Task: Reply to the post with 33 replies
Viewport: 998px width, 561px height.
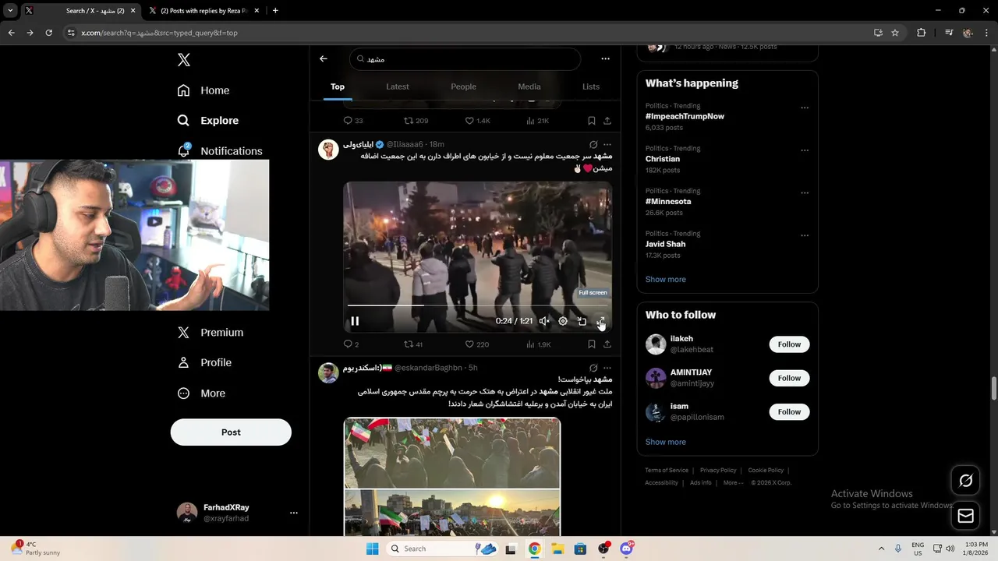Action: (352, 121)
